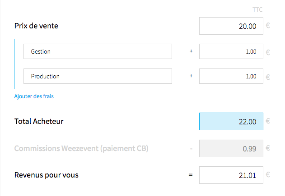Click the plus sign on the Gestion row

pyautogui.click(x=191, y=51)
